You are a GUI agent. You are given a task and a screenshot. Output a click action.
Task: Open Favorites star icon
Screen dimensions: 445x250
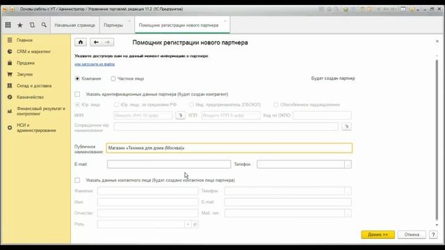[x=20, y=25]
